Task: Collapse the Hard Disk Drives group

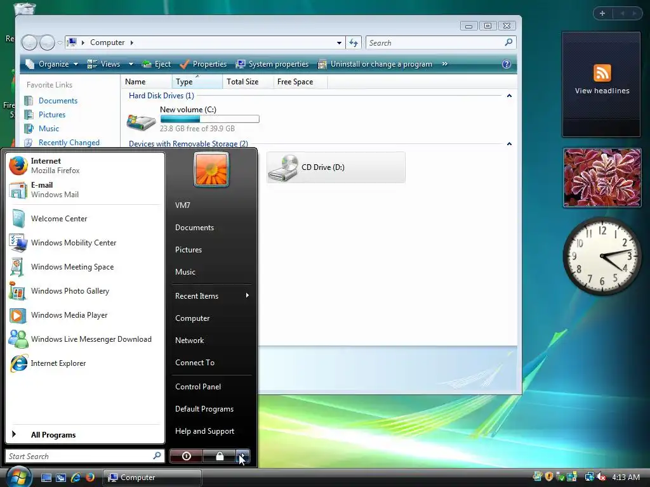Action: [x=509, y=96]
